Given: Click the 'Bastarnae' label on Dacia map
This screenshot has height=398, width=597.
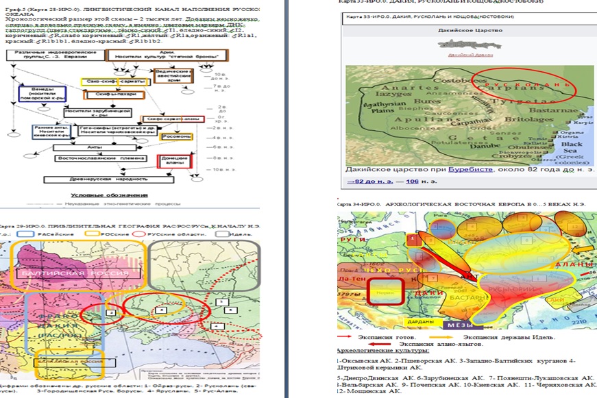Looking at the screenshot, I should pyautogui.click(x=553, y=110).
